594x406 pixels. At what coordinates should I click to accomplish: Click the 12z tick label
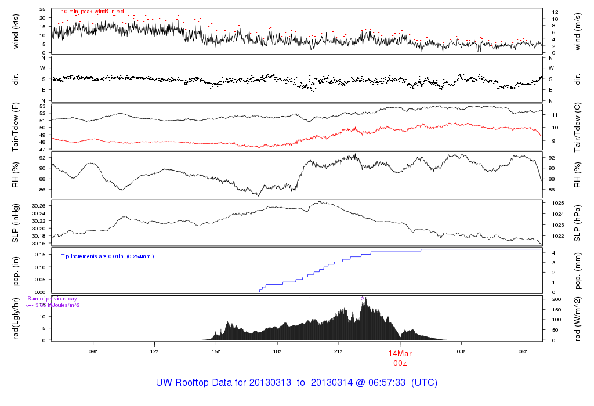[154, 351]
